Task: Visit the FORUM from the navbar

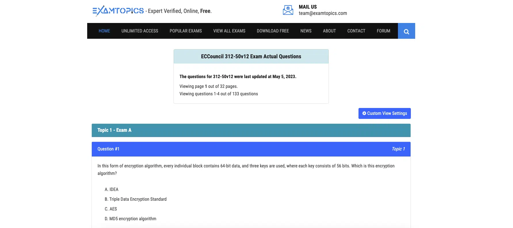Action: pyautogui.click(x=383, y=31)
